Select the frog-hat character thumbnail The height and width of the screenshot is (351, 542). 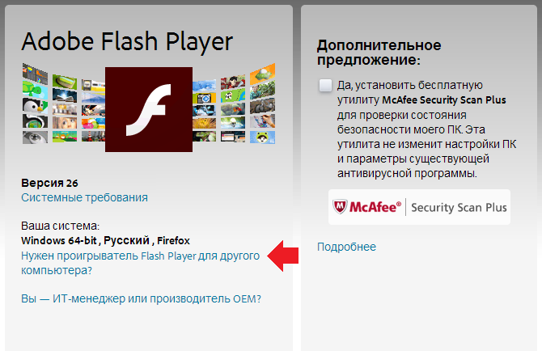(262, 137)
